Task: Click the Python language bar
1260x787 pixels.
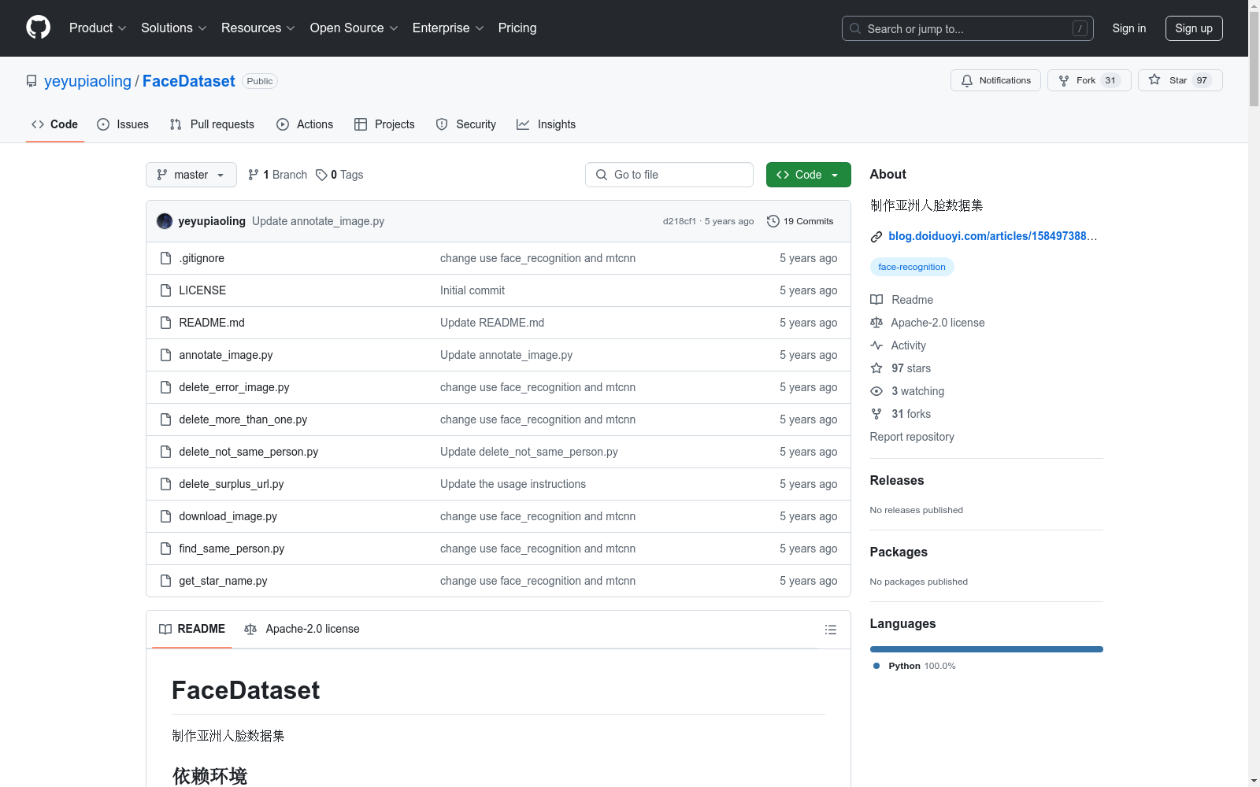Action: (x=986, y=649)
